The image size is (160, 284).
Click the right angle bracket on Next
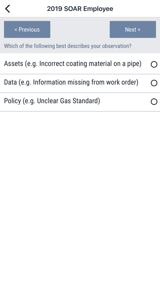click(139, 30)
